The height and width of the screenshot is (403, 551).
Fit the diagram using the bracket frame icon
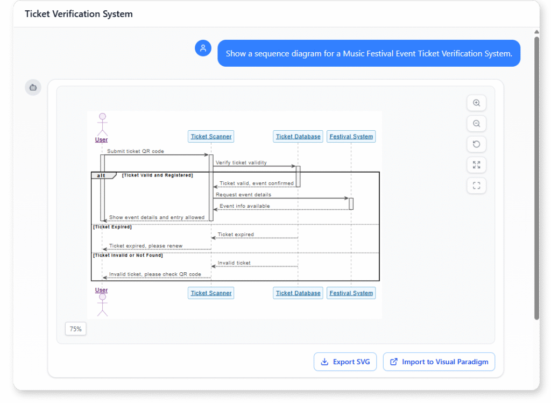pyautogui.click(x=476, y=185)
